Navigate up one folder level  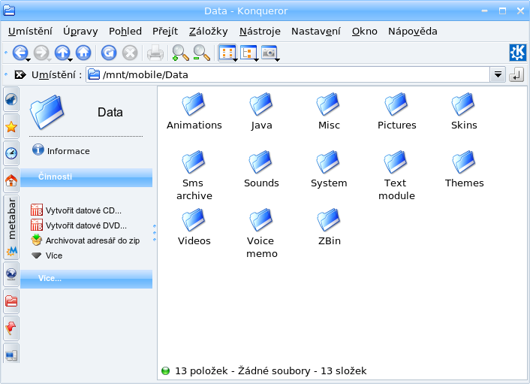pos(62,53)
